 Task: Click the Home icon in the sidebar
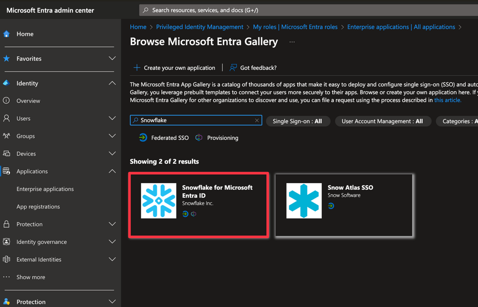6,34
